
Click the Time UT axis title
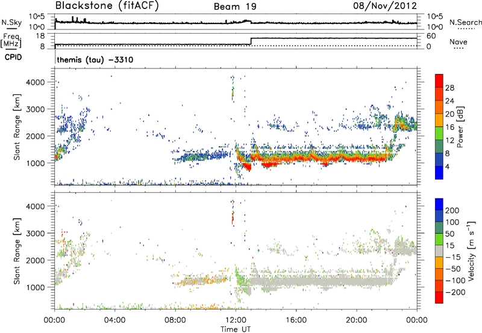coord(236,329)
